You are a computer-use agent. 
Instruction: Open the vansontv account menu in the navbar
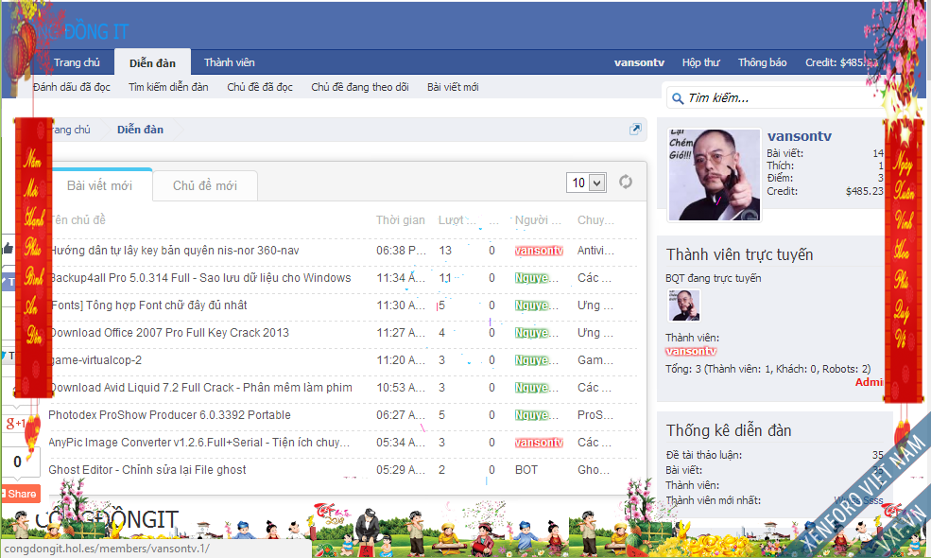(x=640, y=62)
